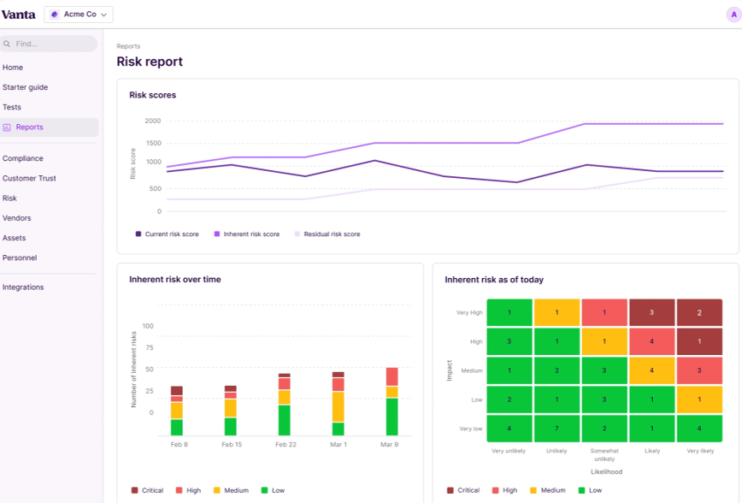Image resolution: width=742 pixels, height=503 pixels.
Task: Click the Reports icon in the sidebar
Action: tap(7, 127)
